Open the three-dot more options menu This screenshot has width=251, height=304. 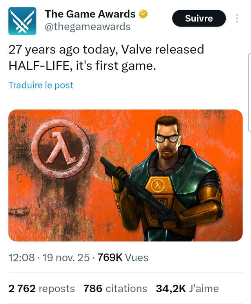click(237, 18)
